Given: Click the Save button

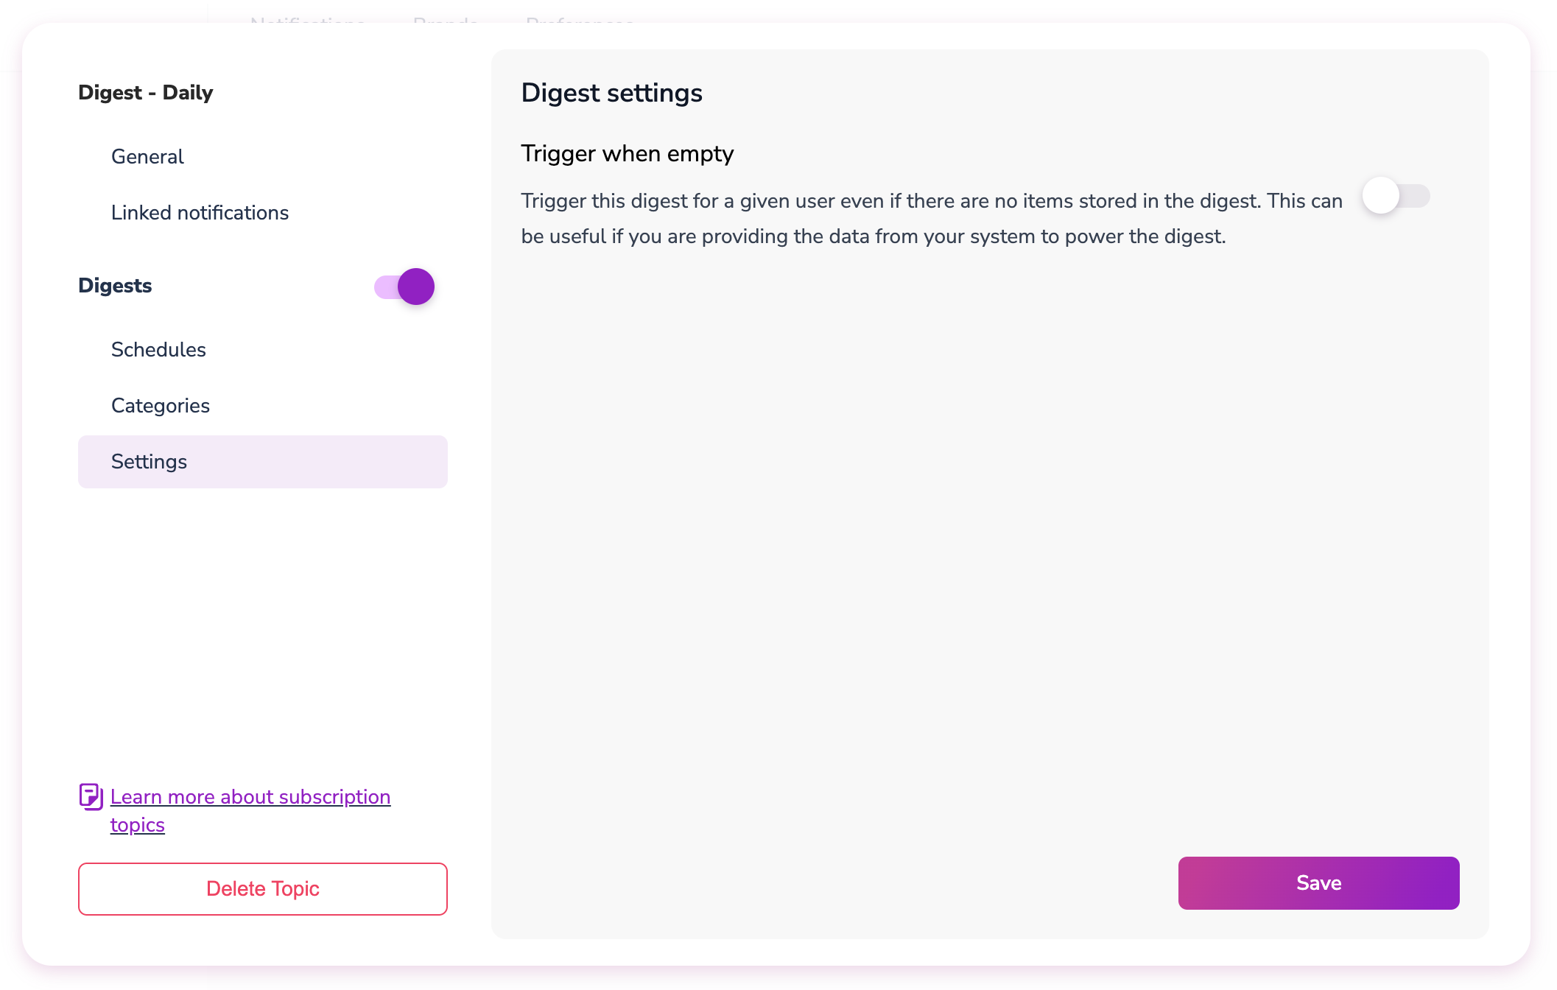Looking at the screenshot, I should tap(1320, 883).
